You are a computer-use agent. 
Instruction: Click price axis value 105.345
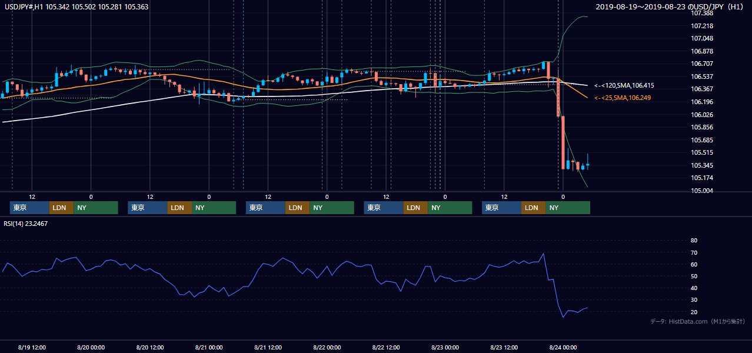coord(702,165)
